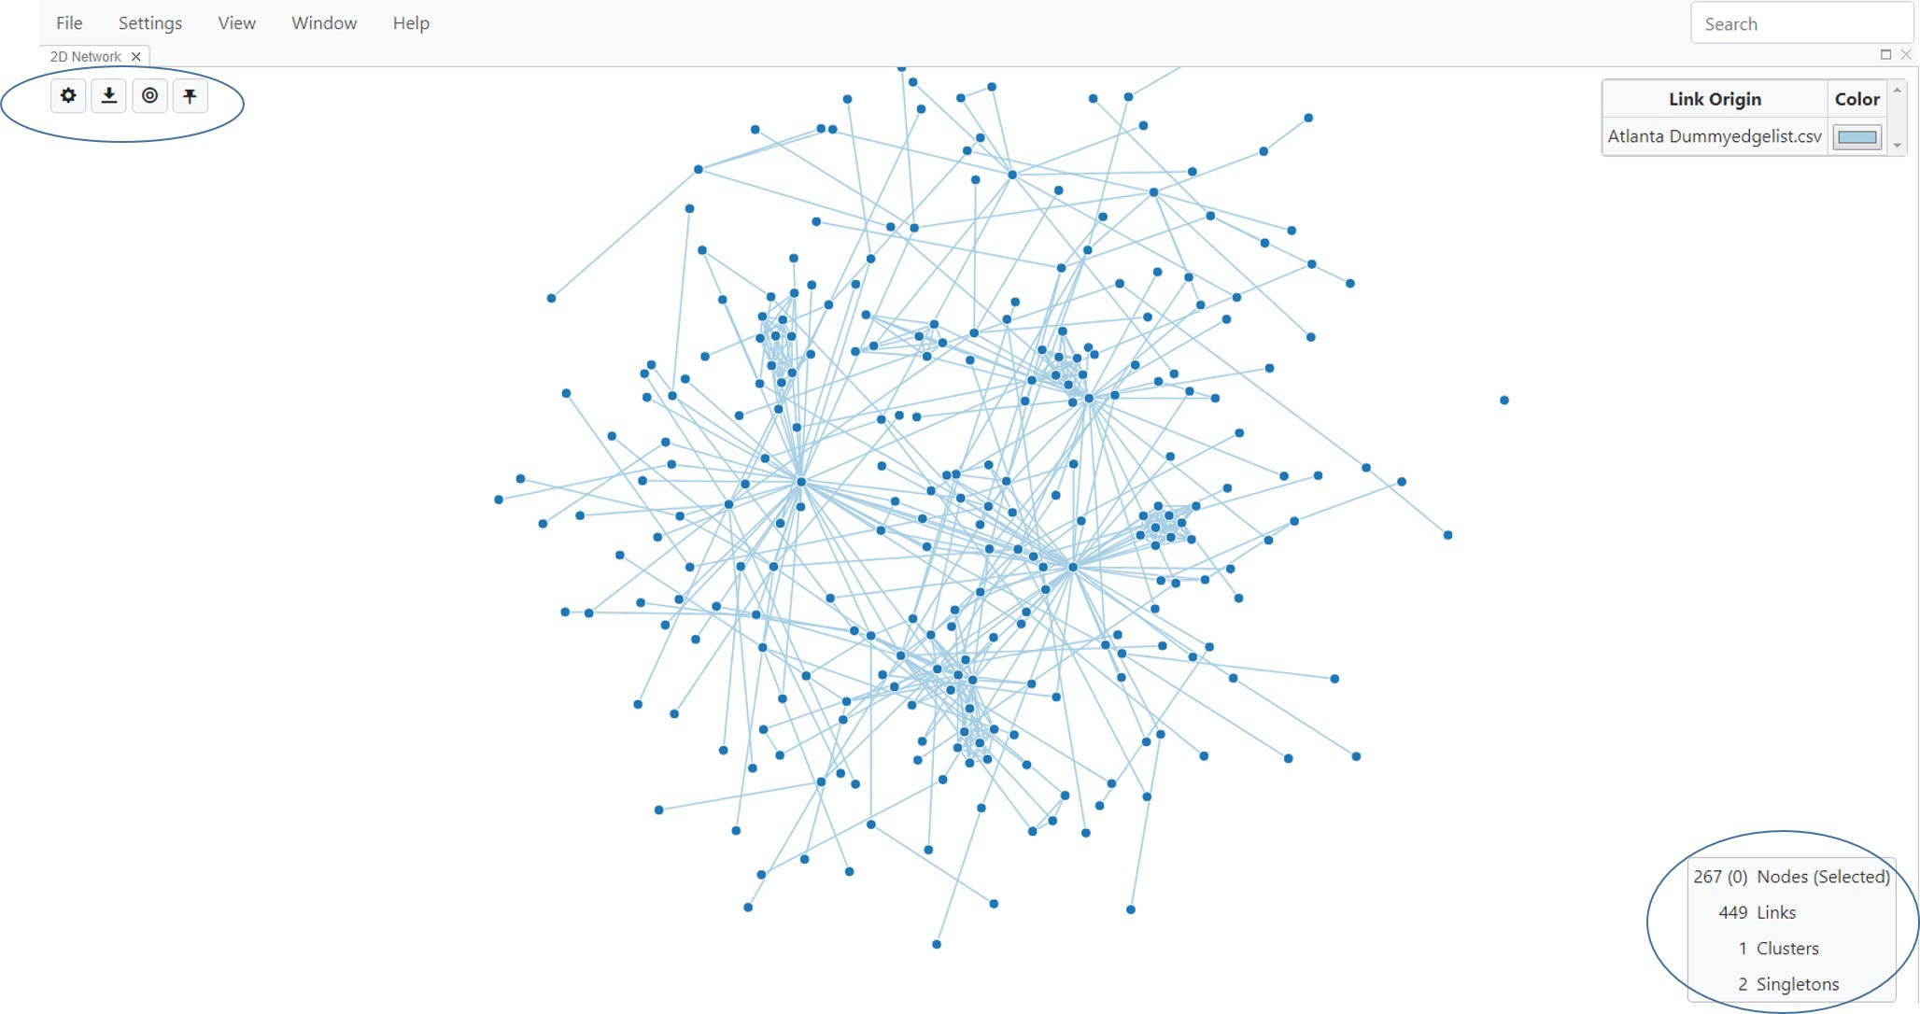Click the View menu item
The image size is (1920, 1014).
coord(236,22)
